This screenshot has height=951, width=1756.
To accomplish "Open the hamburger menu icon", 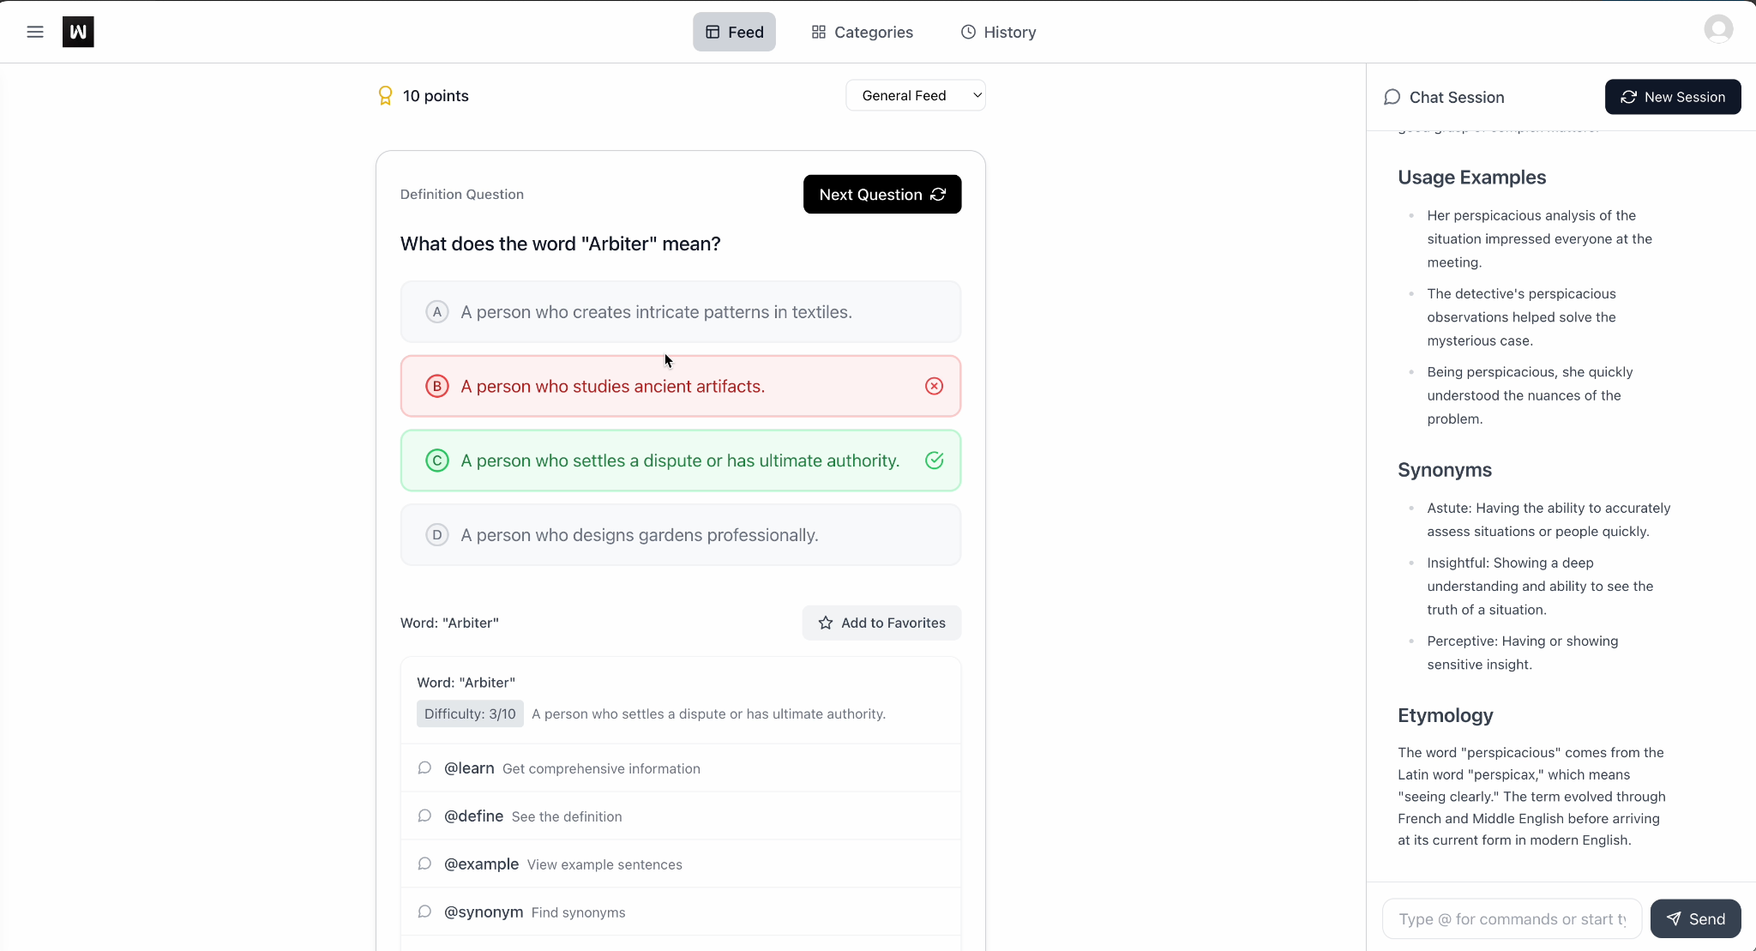I will tap(35, 32).
